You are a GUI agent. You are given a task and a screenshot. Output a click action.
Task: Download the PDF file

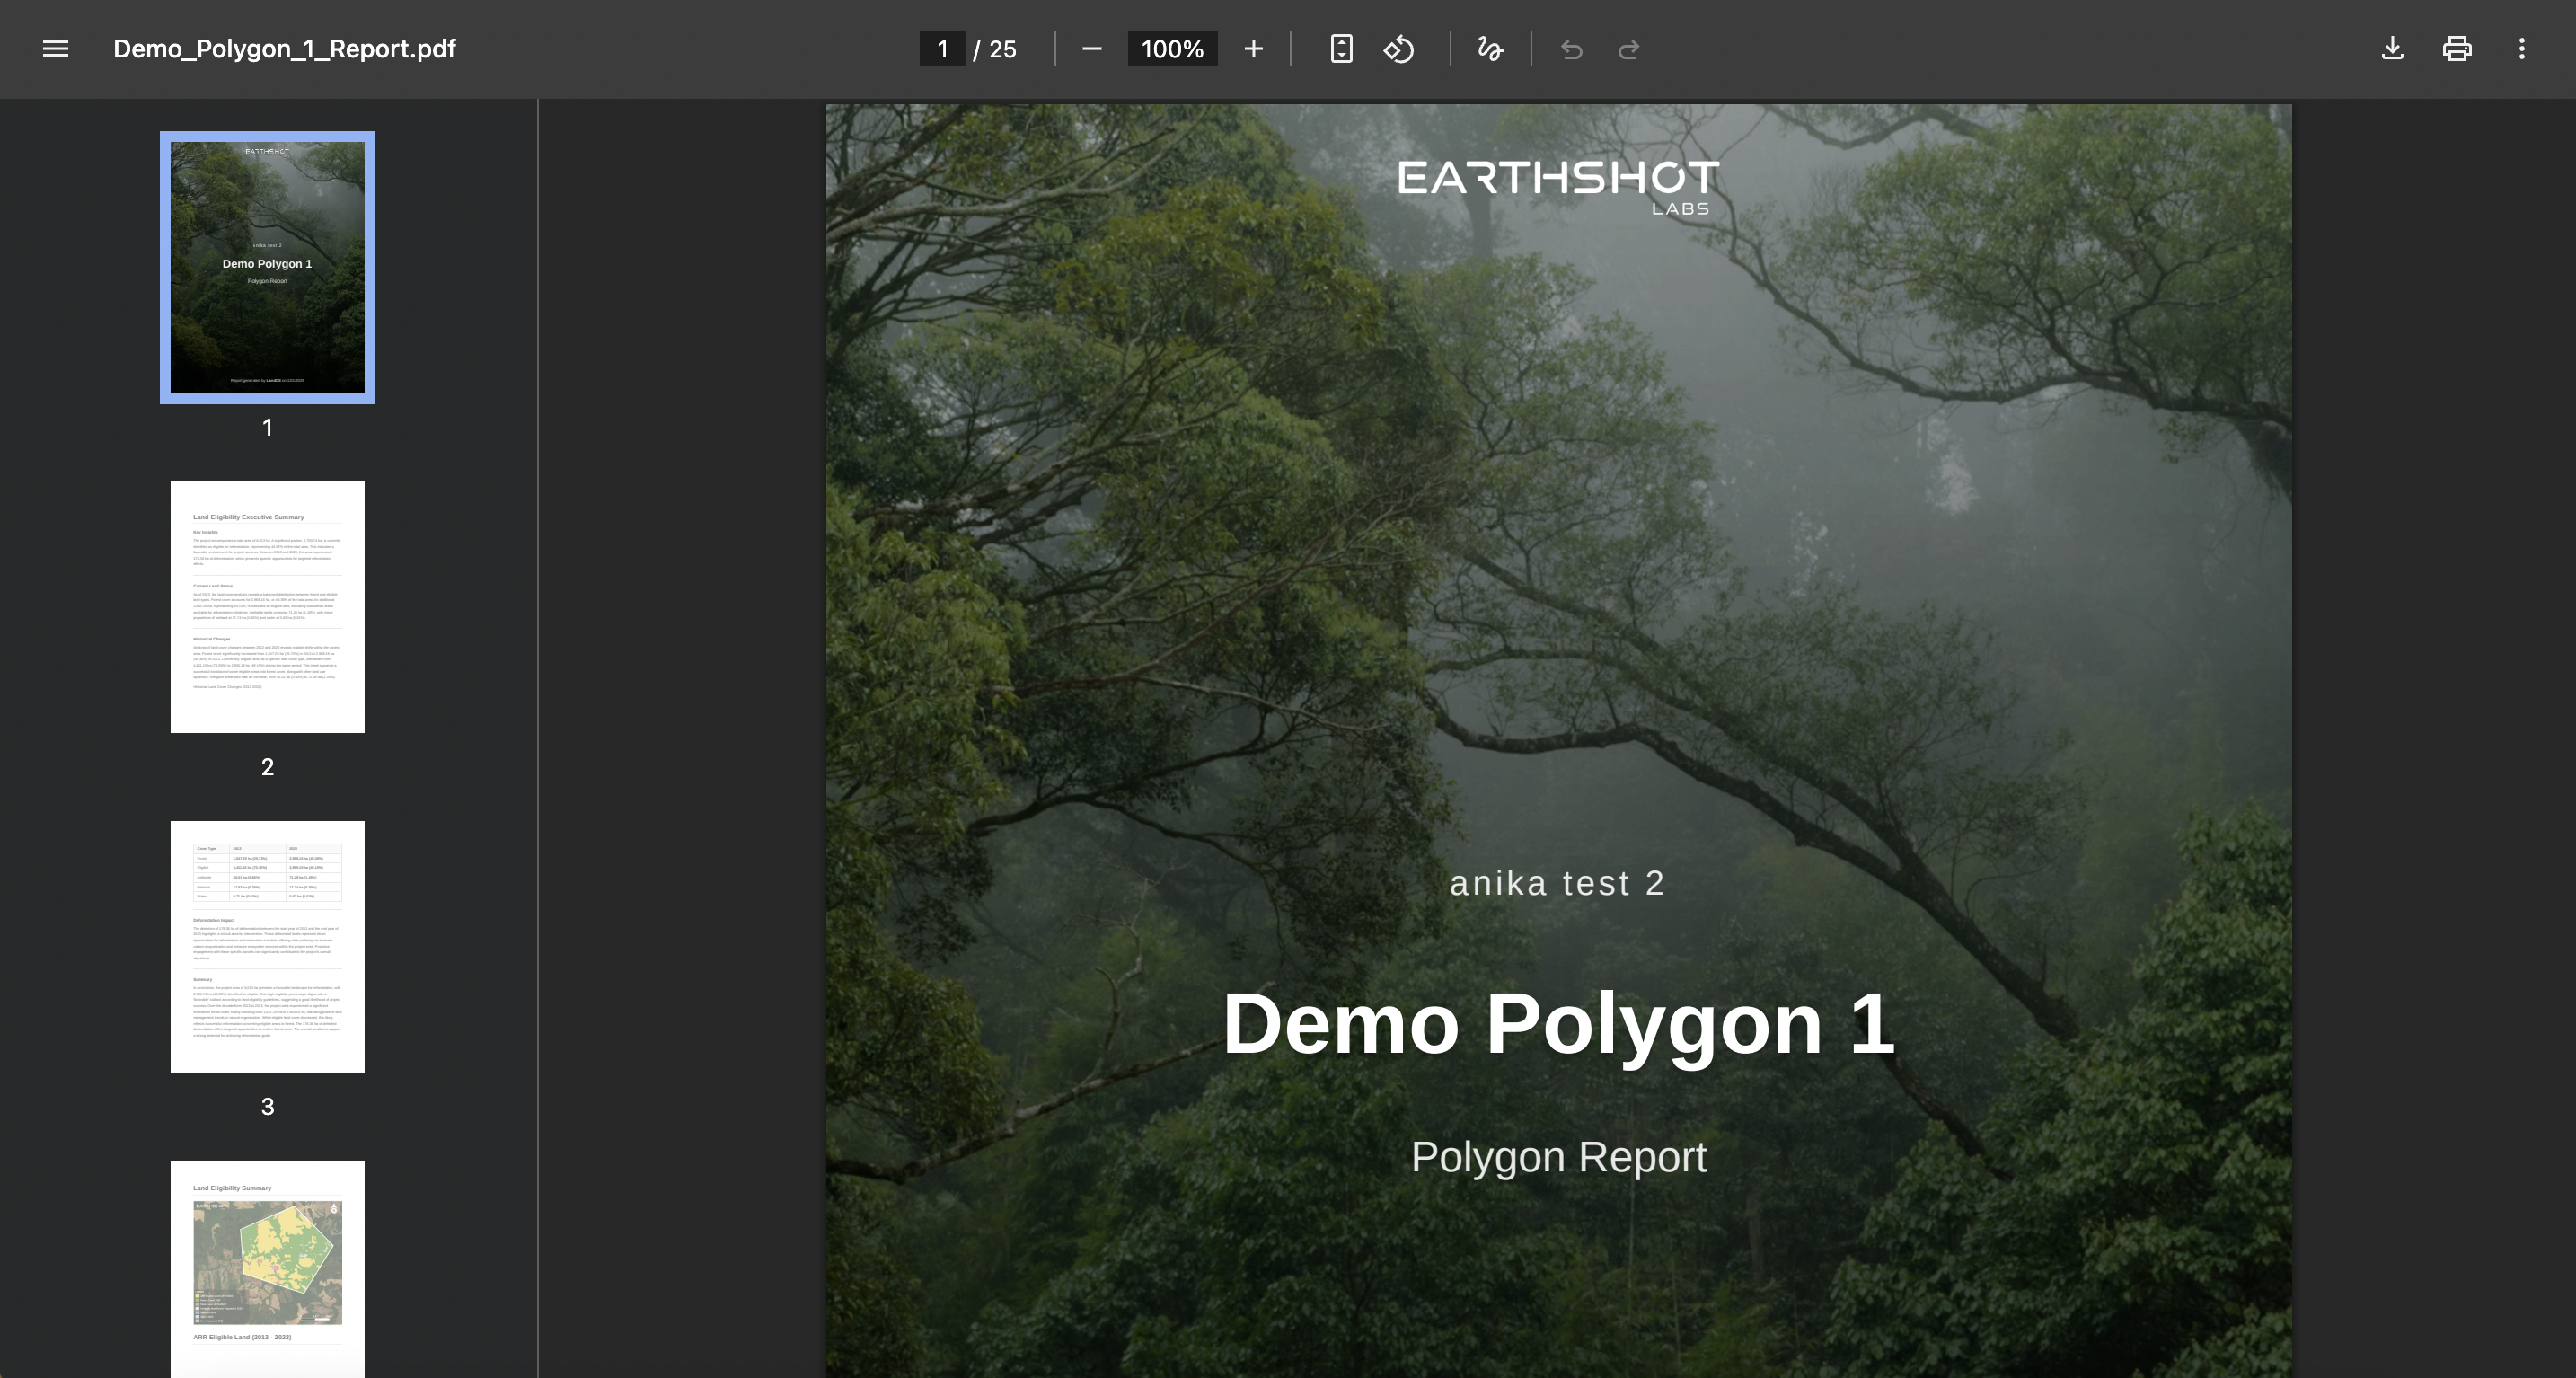click(2392, 49)
